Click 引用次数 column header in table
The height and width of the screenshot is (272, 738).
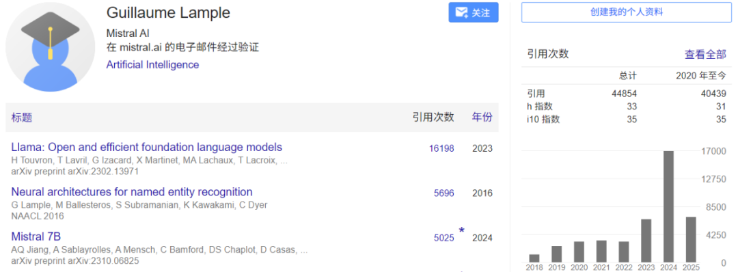click(x=433, y=117)
